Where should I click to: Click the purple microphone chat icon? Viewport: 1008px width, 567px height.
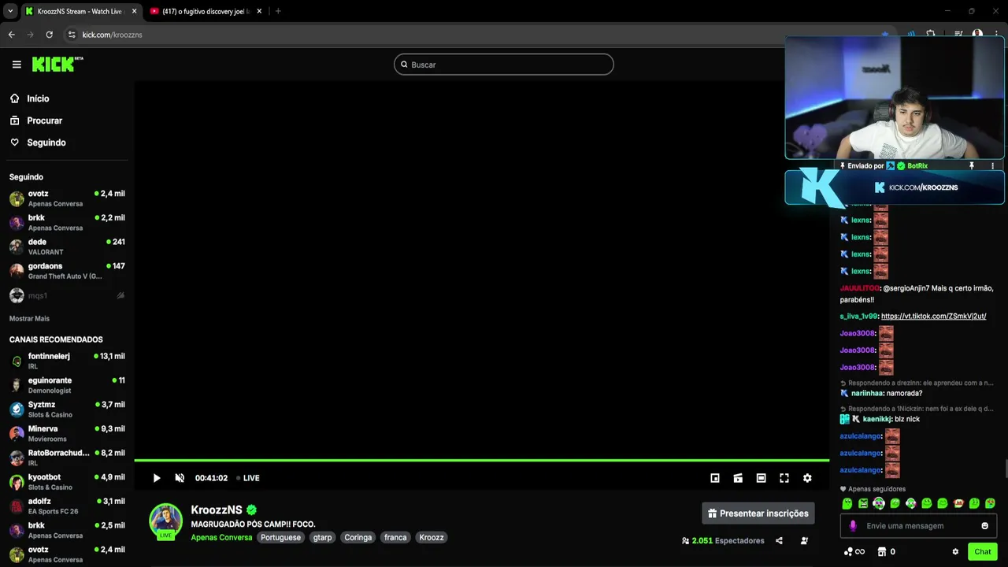coord(853,526)
